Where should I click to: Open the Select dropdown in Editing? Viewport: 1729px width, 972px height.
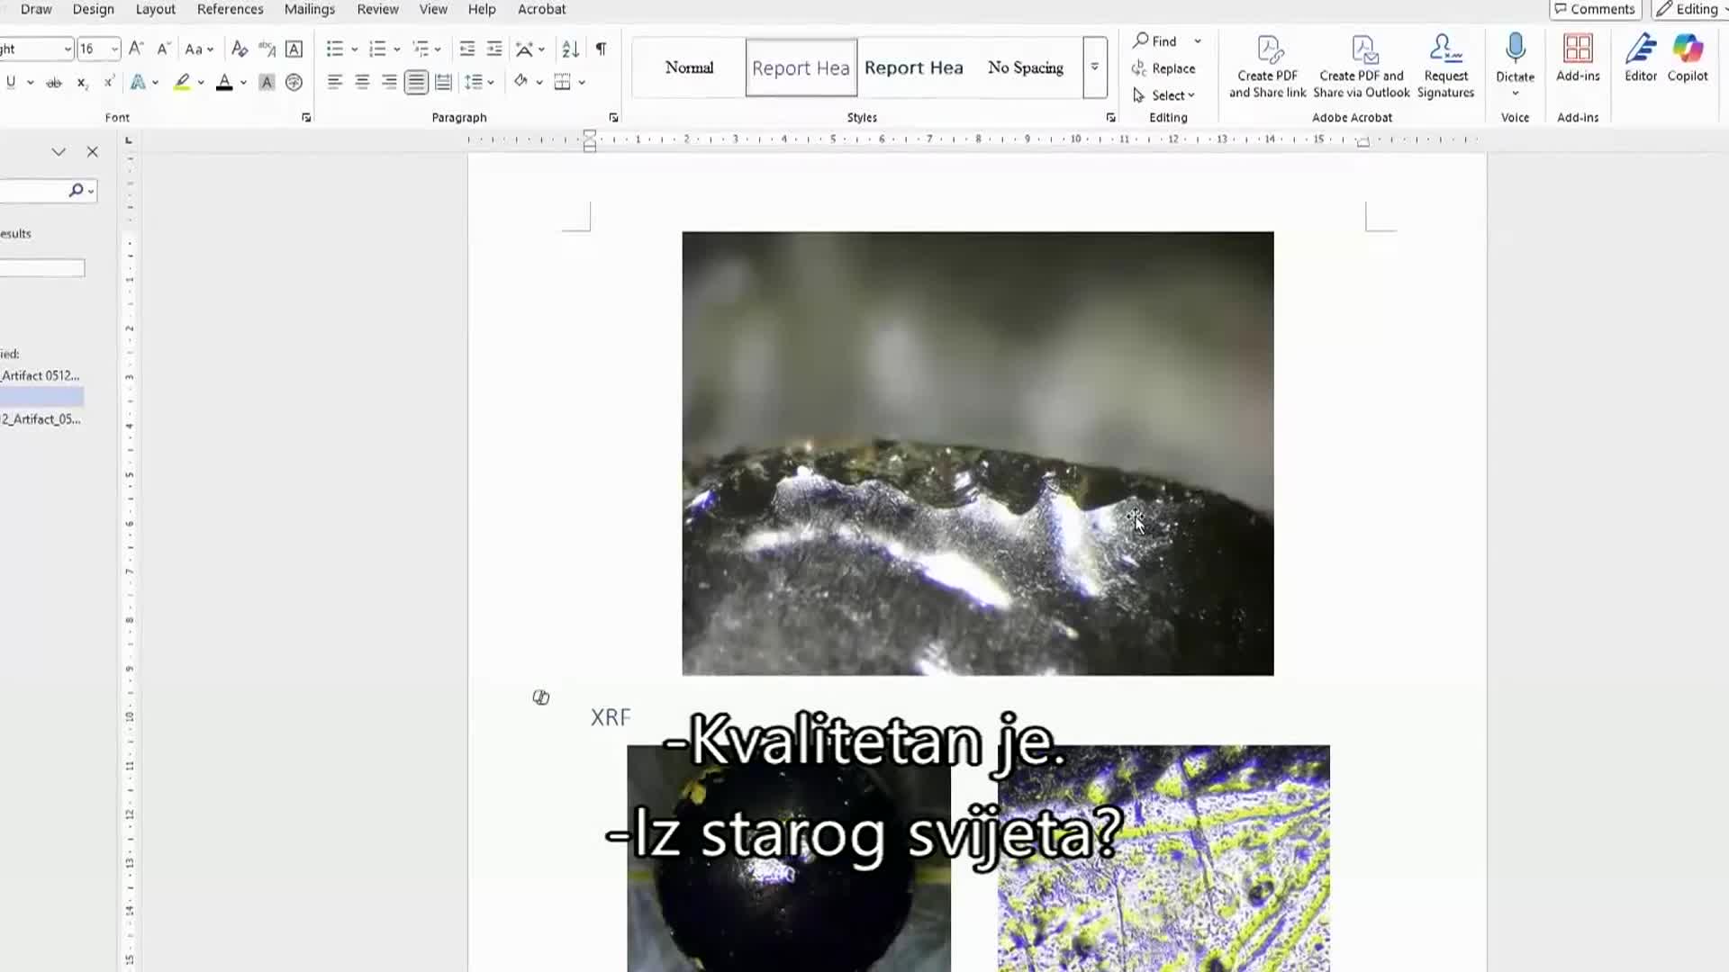click(1172, 95)
